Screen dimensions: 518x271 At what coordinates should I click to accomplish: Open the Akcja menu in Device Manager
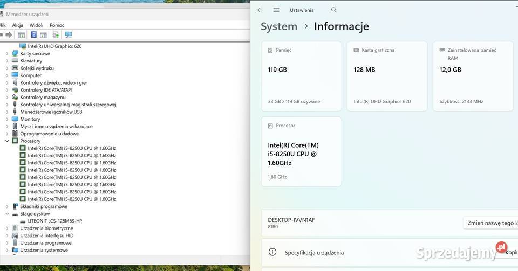17,25
